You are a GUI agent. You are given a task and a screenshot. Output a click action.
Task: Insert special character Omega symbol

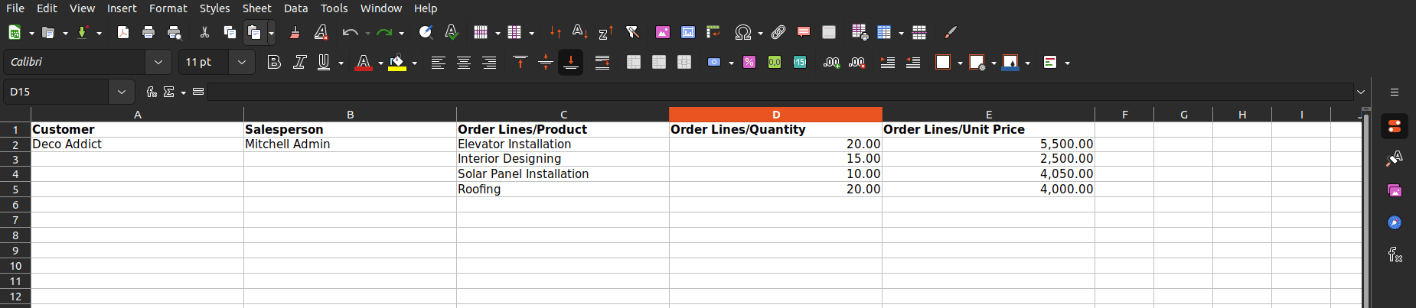tap(742, 32)
